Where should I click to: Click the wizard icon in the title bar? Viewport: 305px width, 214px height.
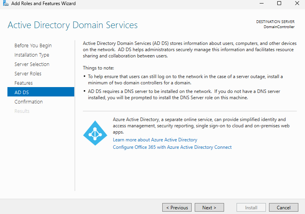[5, 4]
